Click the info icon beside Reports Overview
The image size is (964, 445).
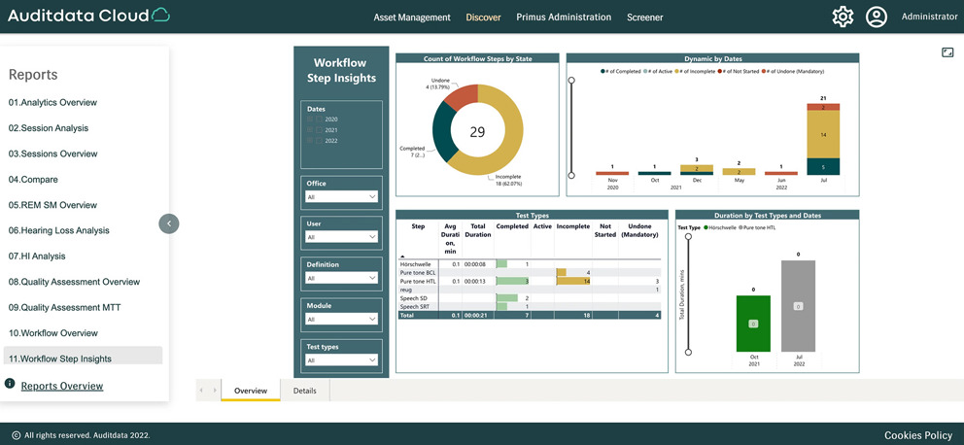coord(10,383)
